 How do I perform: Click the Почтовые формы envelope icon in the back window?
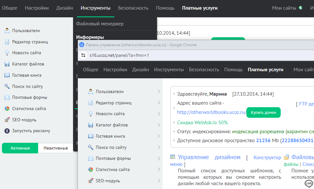tap(7, 98)
